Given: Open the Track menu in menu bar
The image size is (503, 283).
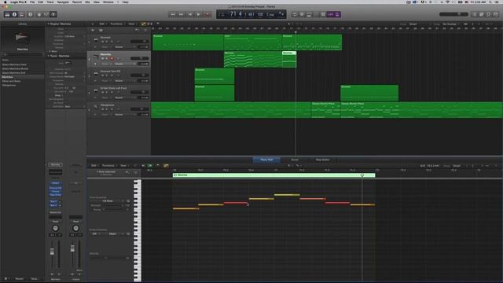Looking at the screenshot, I should (50, 2).
